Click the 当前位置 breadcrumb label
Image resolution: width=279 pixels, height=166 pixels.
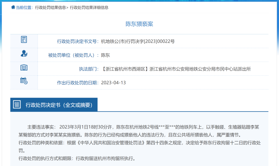coord(24,8)
